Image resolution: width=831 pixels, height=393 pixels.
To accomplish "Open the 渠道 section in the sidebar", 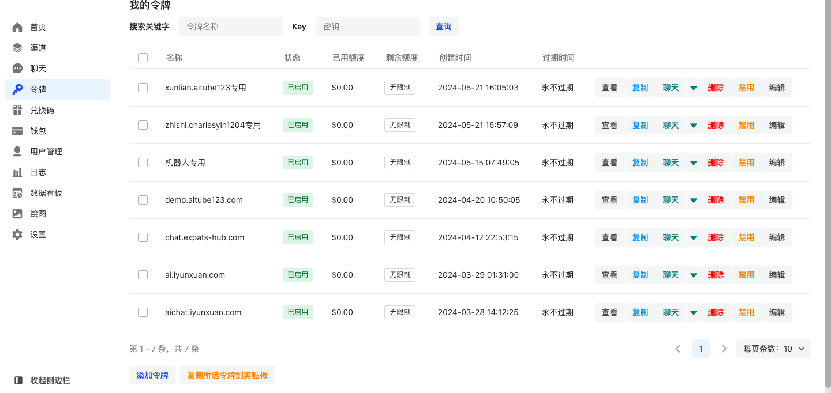I will coord(37,47).
